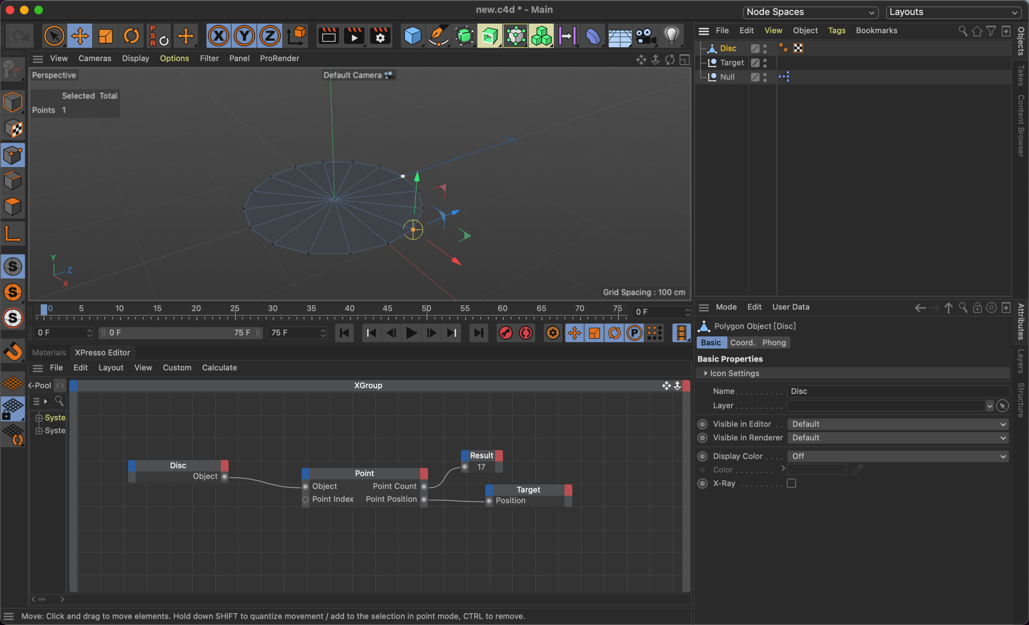The height and width of the screenshot is (625, 1029).
Task: Click the XPresso editor horizontal scrollbar
Action: (42, 599)
